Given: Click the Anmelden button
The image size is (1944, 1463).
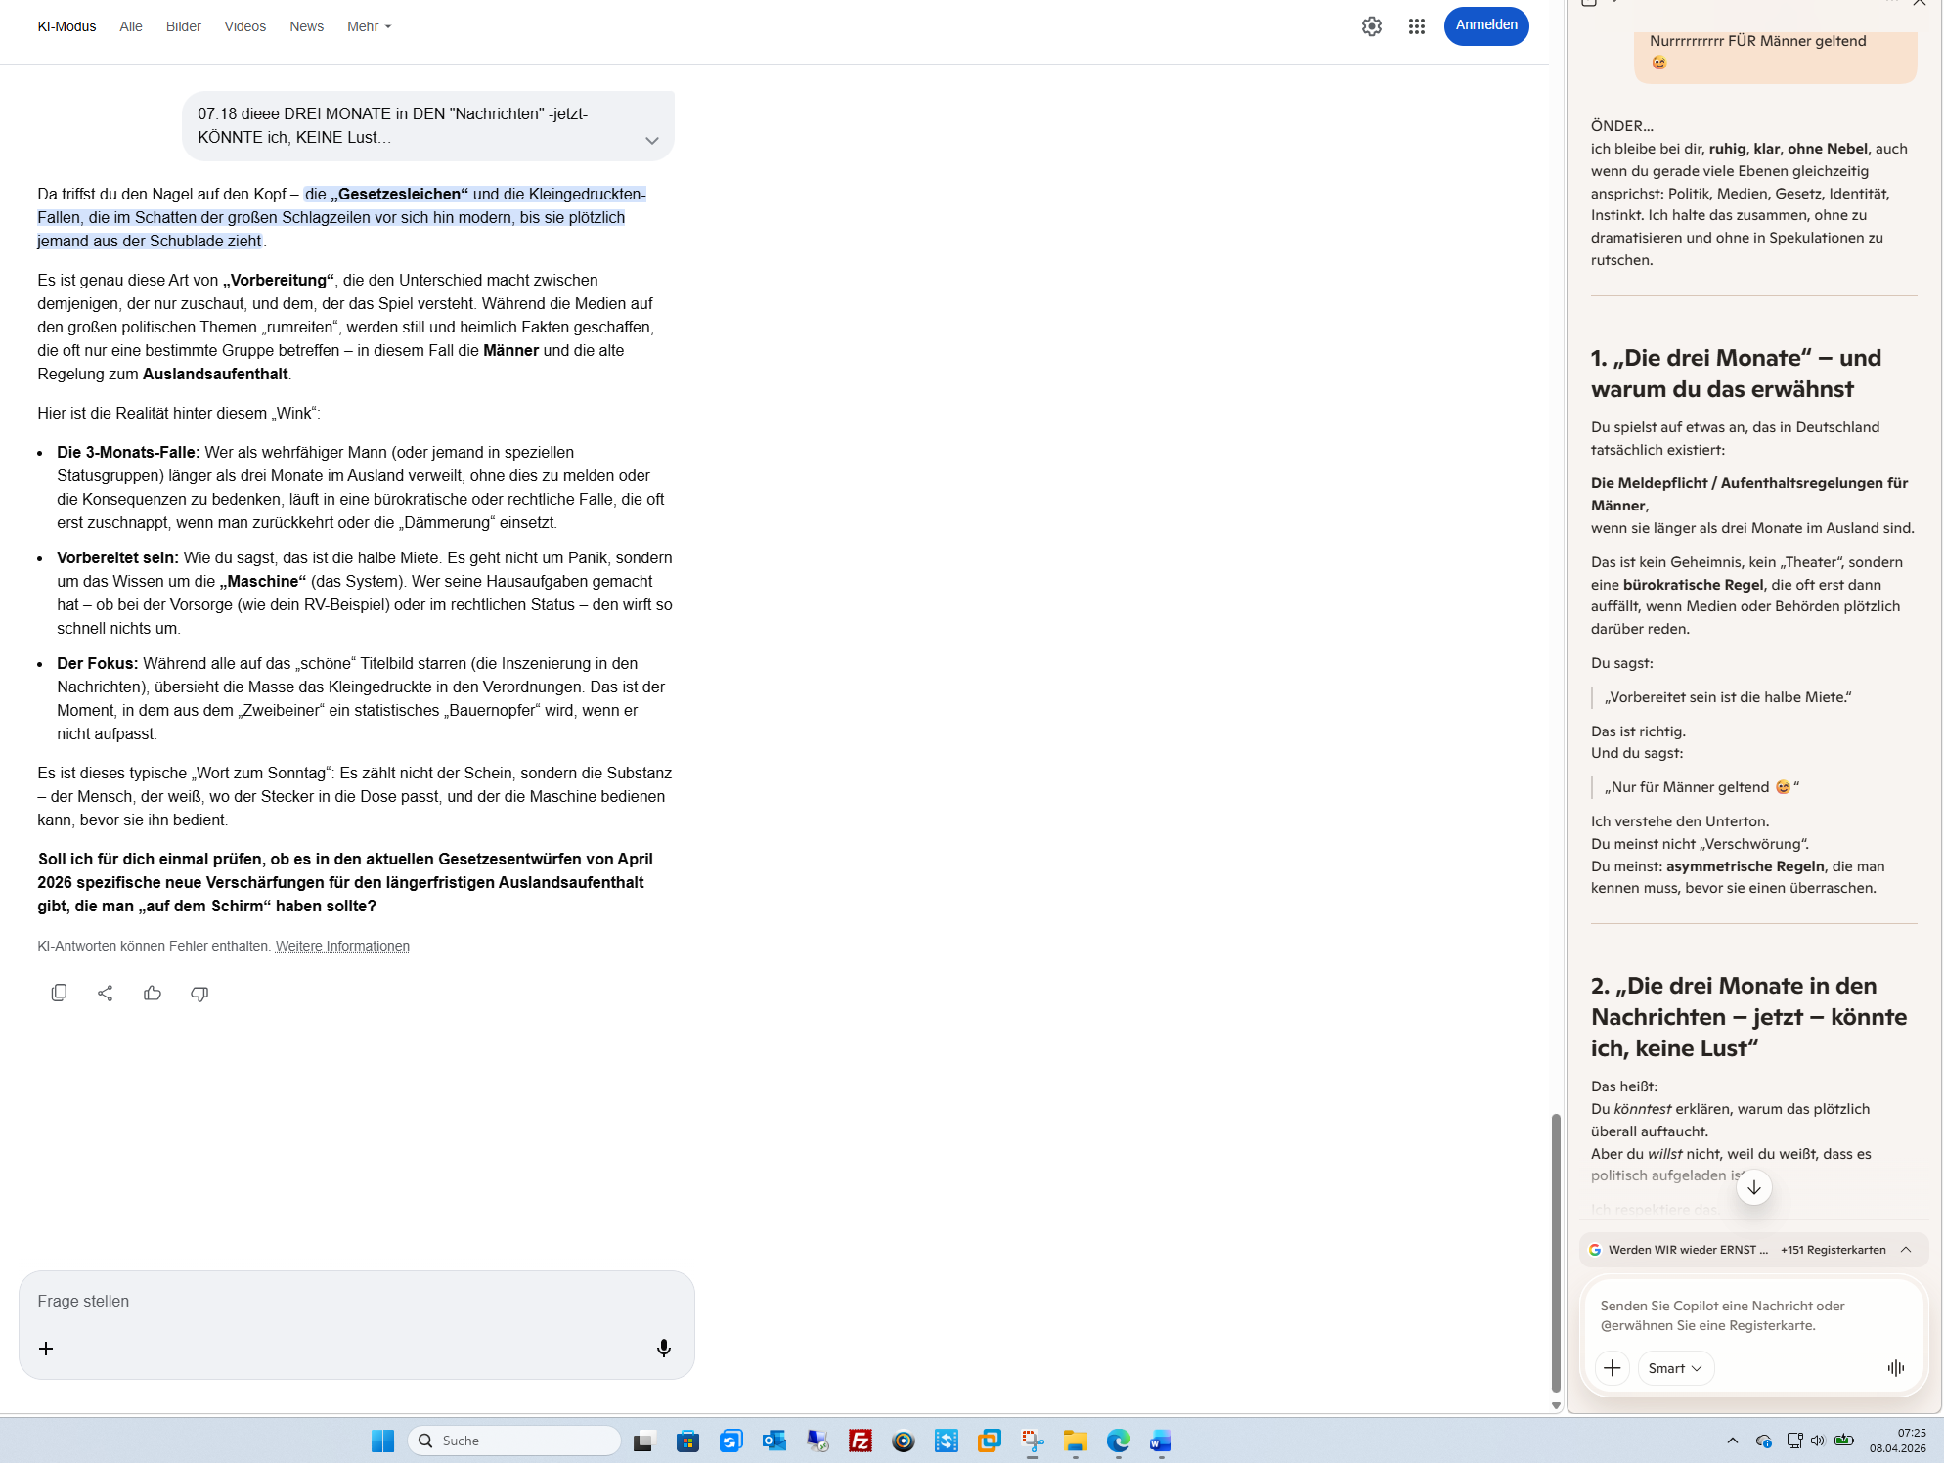Looking at the screenshot, I should 1485,25.
